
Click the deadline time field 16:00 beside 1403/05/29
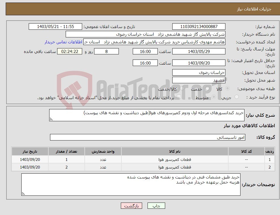click(x=145, y=52)
